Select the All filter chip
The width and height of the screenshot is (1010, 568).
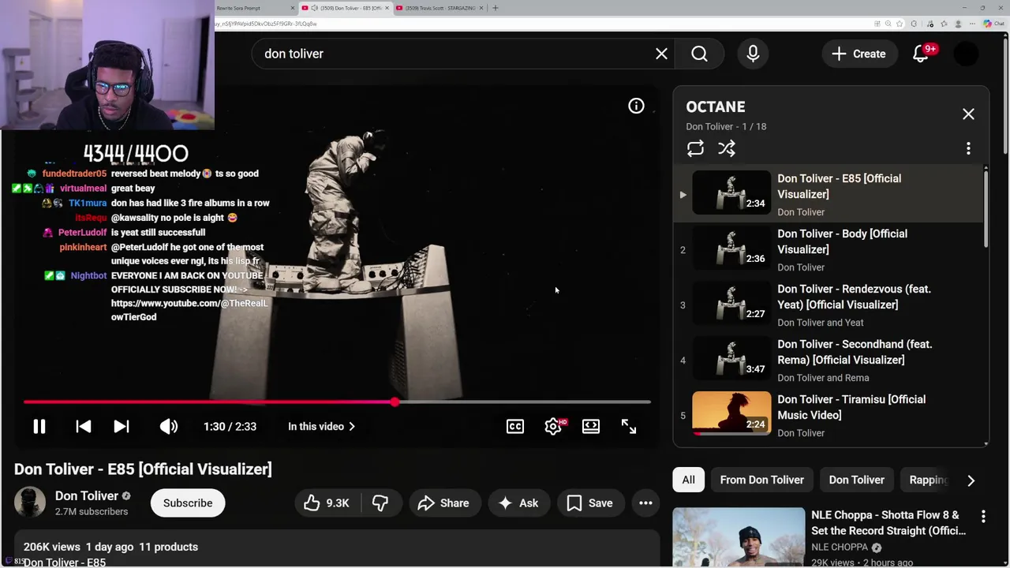[688, 480]
